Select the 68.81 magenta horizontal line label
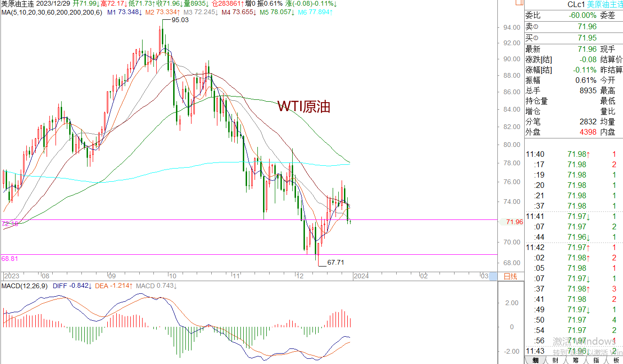The height and width of the screenshot is (364, 623). [9, 259]
